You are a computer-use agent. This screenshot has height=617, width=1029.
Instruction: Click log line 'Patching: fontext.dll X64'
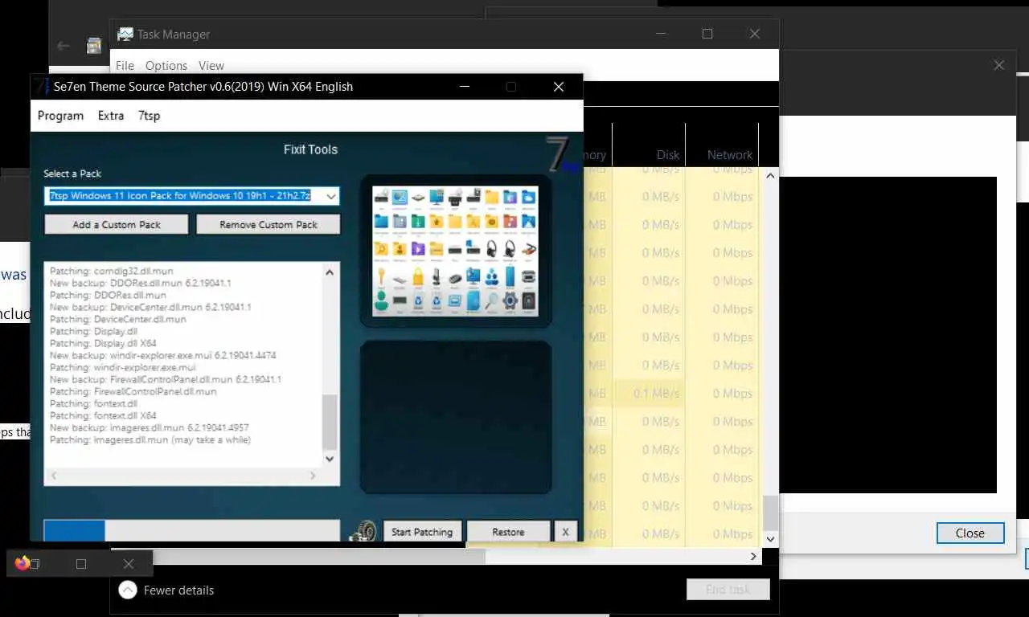coord(103,415)
